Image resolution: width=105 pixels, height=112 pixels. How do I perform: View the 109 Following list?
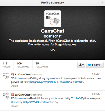(23, 65)
